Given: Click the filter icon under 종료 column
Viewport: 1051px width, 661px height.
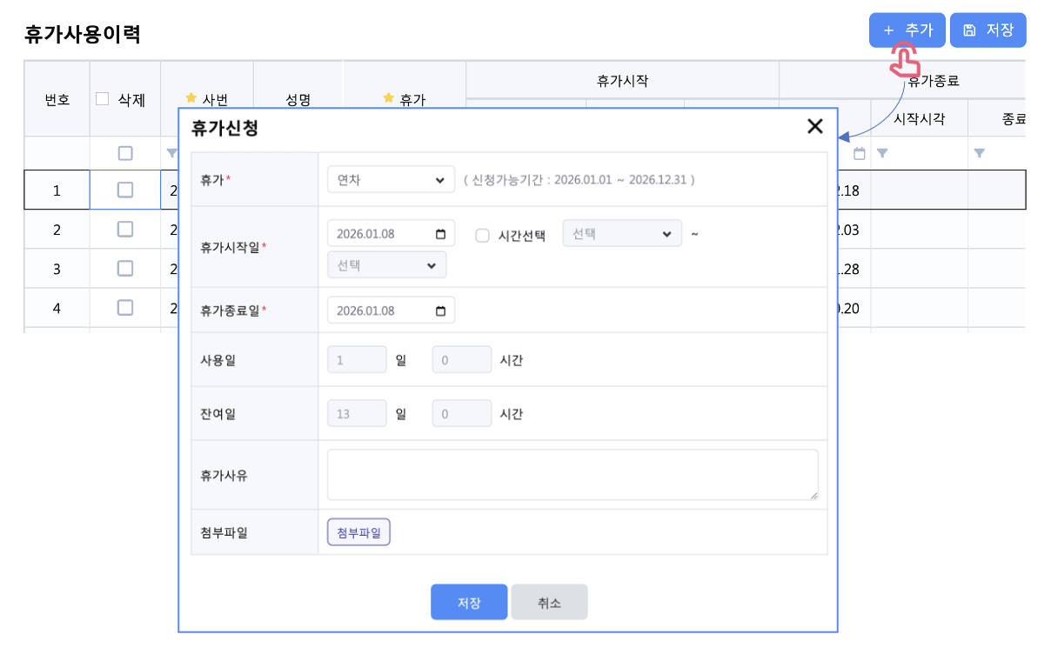Looking at the screenshot, I should [x=980, y=153].
